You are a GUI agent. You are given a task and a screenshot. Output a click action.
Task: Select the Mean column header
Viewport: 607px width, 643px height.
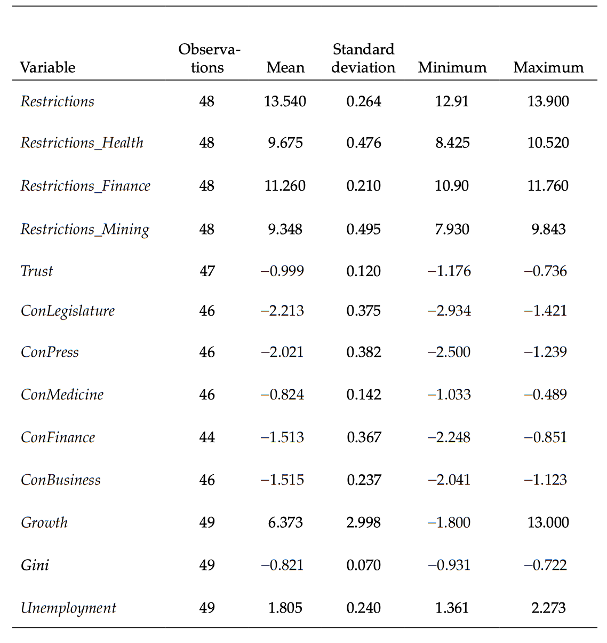point(285,67)
